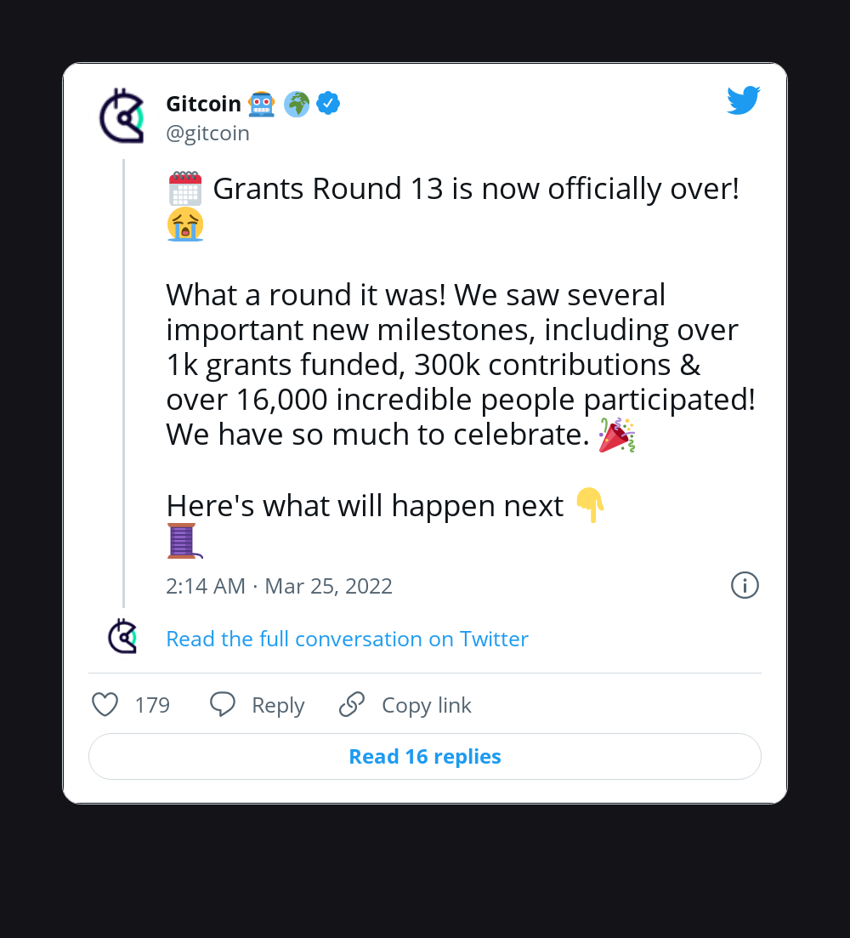Select the @gitcoin username handle
The height and width of the screenshot is (938, 850).
tap(207, 133)
